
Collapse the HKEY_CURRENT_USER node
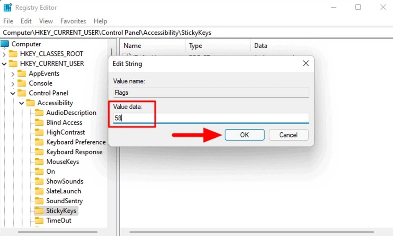(4, 64)
